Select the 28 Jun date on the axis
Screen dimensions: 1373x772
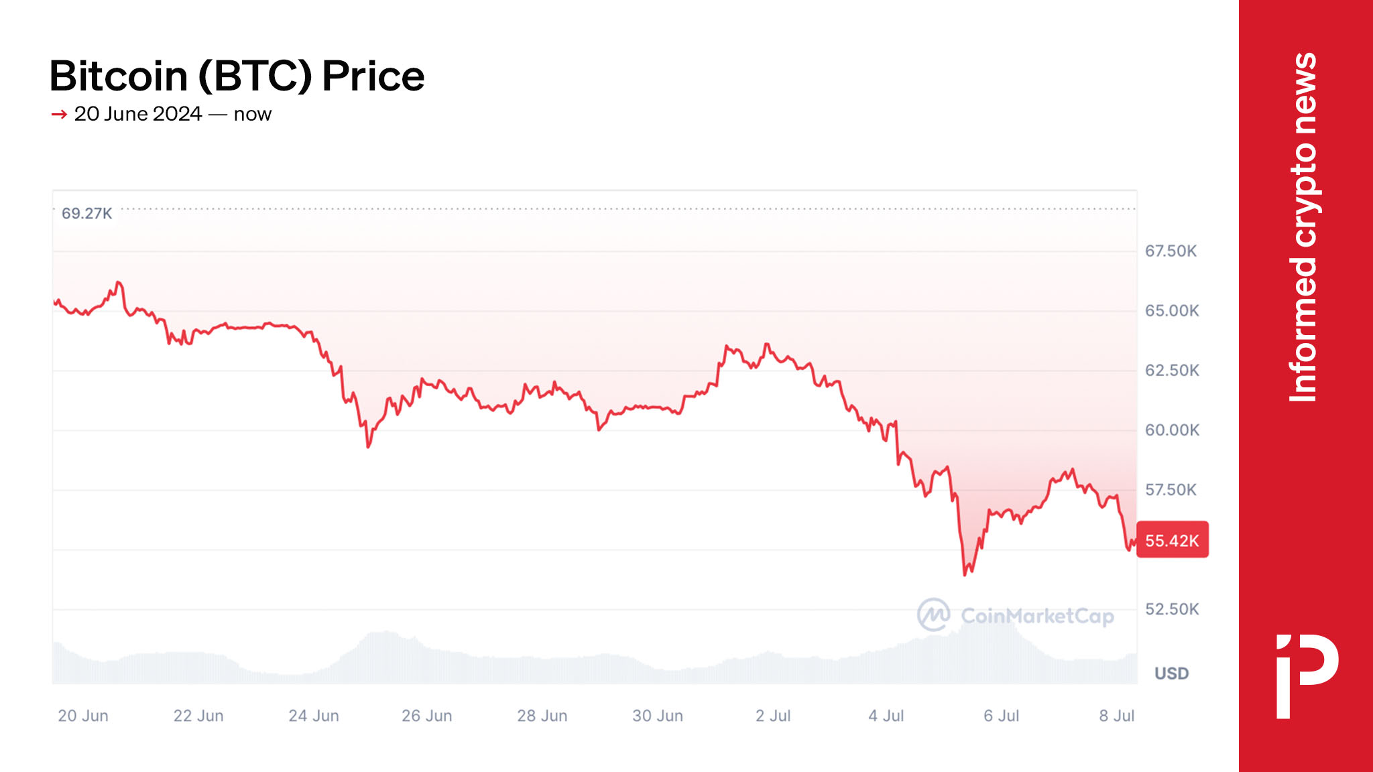pyautogui.click(x=542, y=716)
